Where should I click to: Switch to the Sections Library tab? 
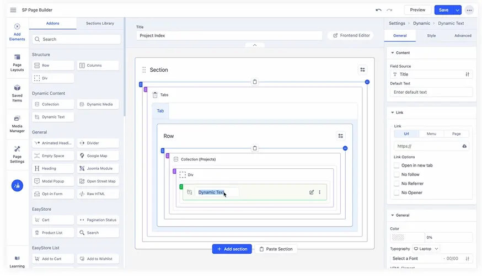click(x=100, y=24)
